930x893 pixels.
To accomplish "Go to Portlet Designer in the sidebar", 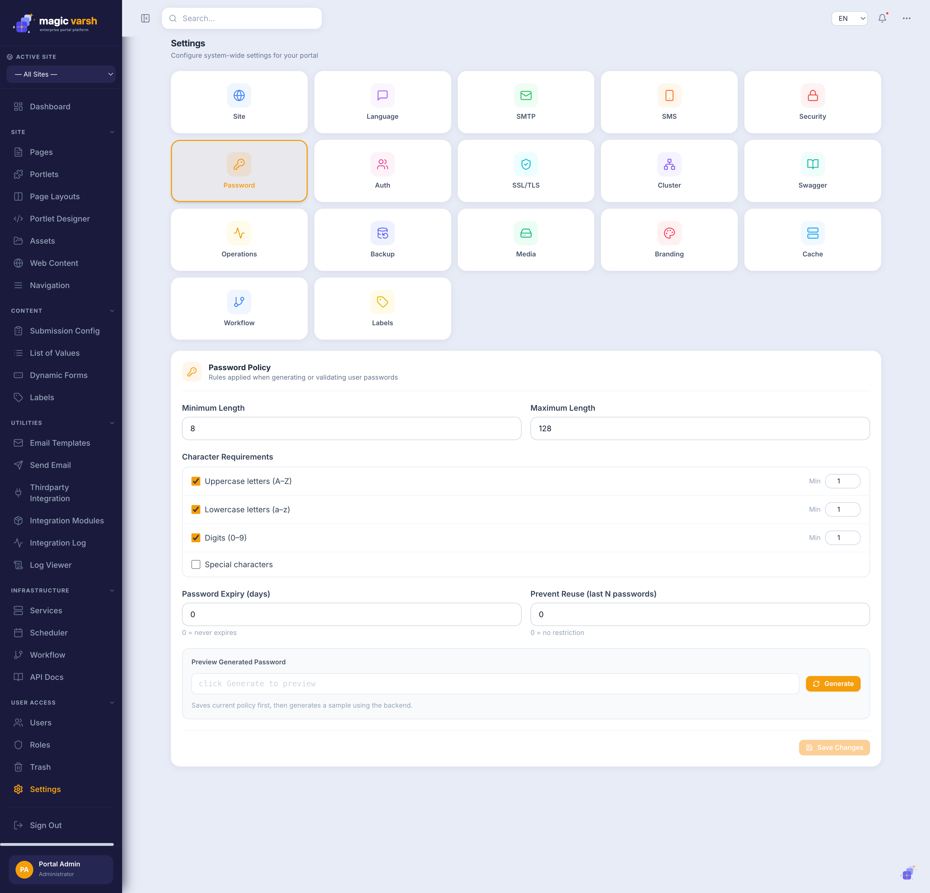I will [60, 219].
